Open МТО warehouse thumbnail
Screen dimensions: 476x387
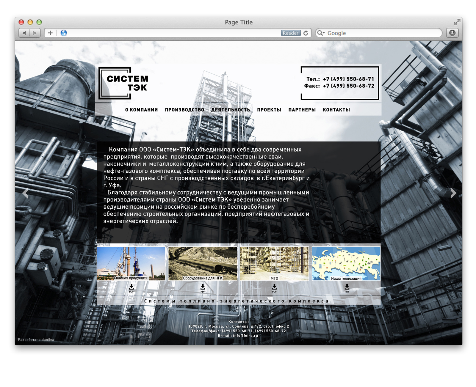pos(274,263)
